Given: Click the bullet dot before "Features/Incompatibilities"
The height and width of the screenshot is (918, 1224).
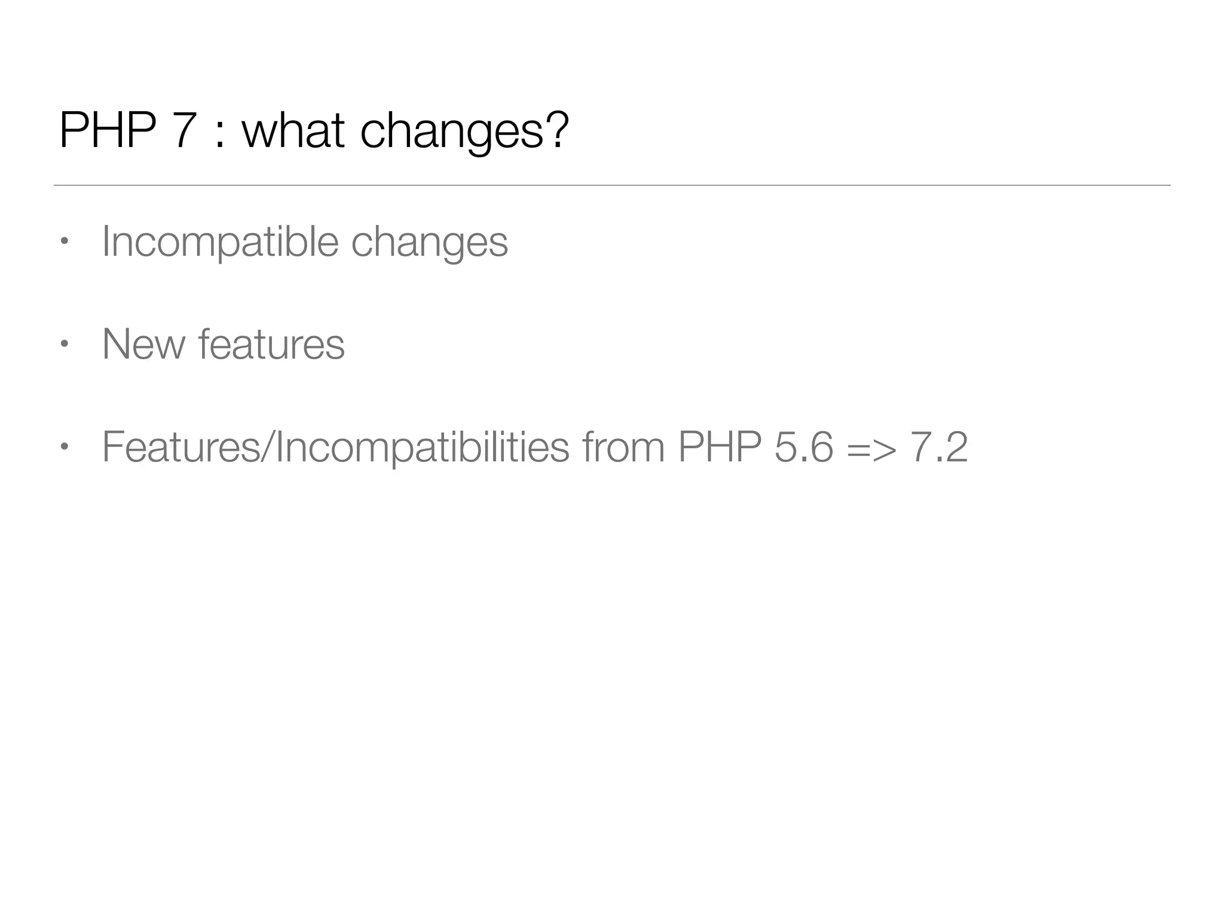Looking at the screenshot, I should (x=64, y=447).
